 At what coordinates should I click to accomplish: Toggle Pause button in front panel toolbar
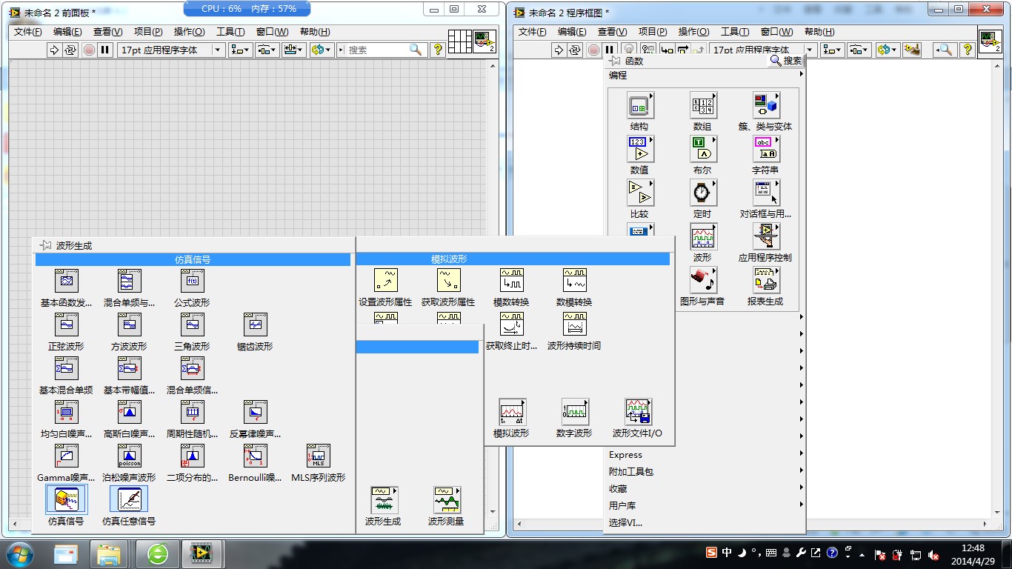click(x=105, y=50)
